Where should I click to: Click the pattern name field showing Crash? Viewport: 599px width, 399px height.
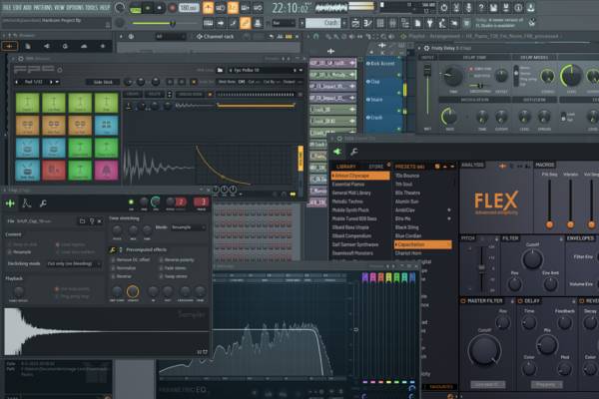(x=322, y=23)
